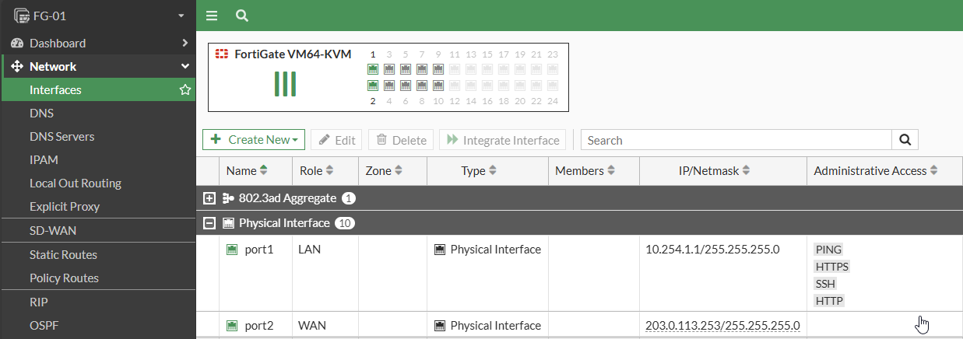Select port 3 in the faceplate diagram
The height and width of the screenshot is (339, 963).
389,69
